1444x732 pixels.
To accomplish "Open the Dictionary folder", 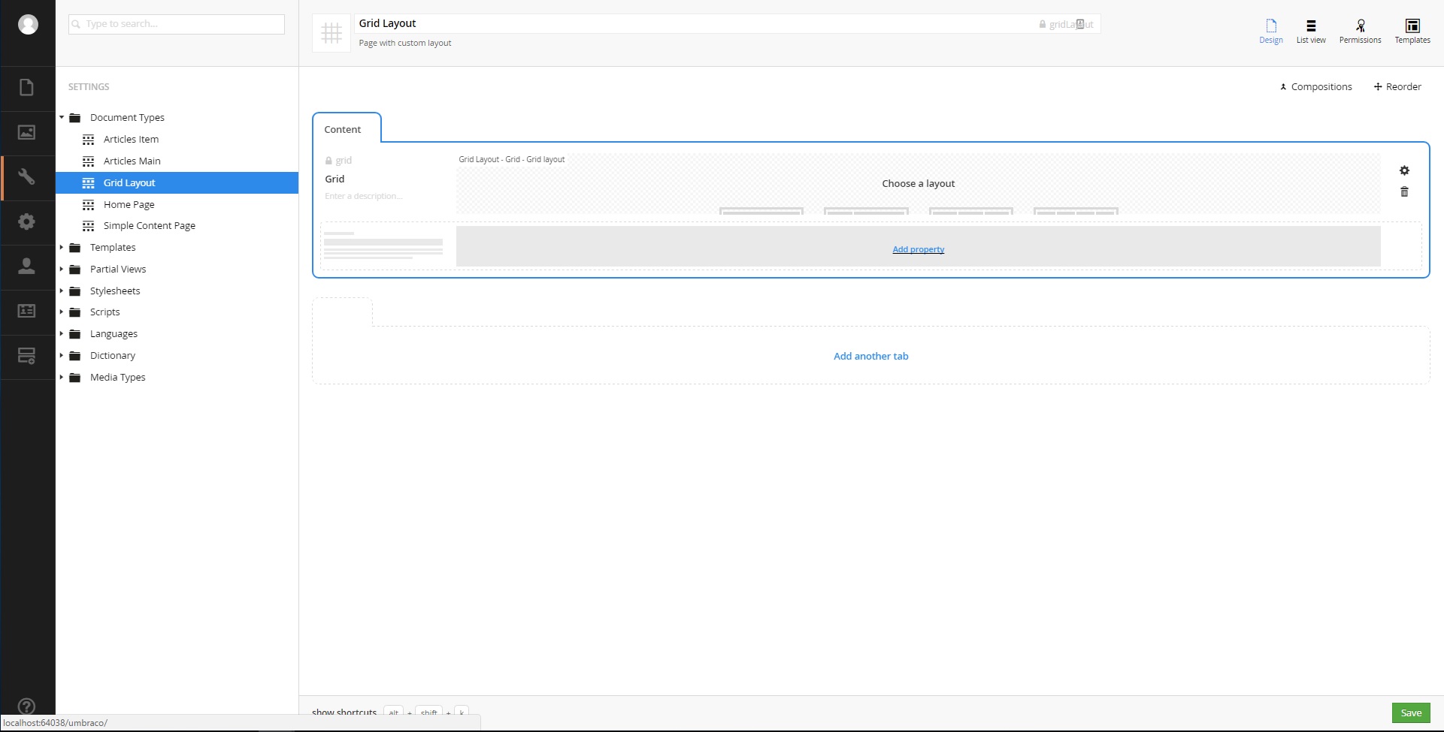I will tap(113, 356).
